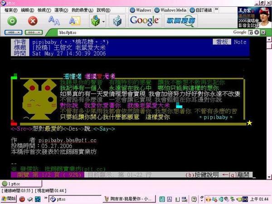Switch to the 陶吉吉-就是愛你 taskbar window
272x204 pixels.
pos(129,199)
